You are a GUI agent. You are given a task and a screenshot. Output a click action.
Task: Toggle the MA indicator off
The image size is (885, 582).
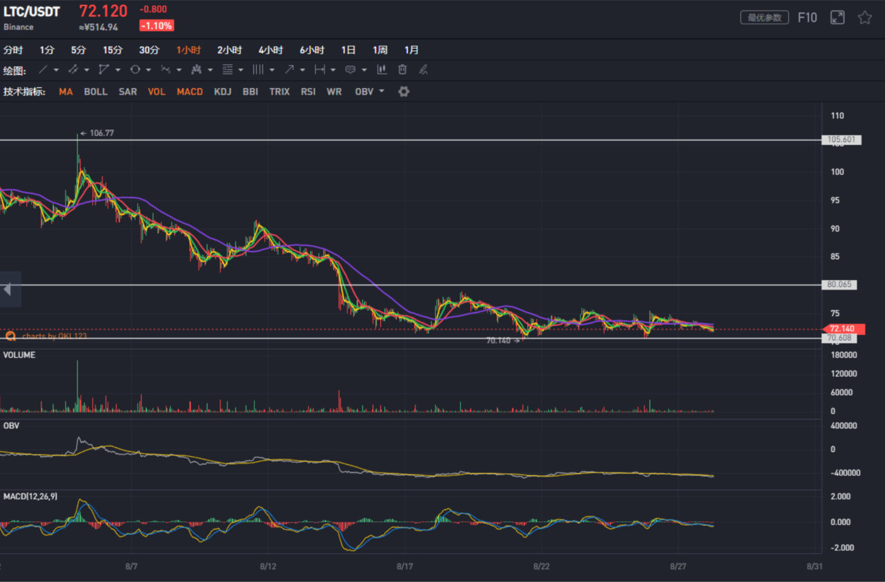coord(66,91)
